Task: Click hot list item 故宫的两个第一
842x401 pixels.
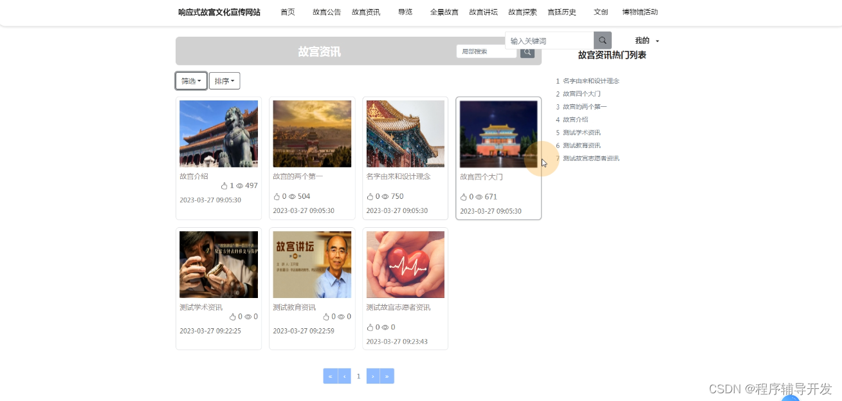Action: (x=585, y=107)
